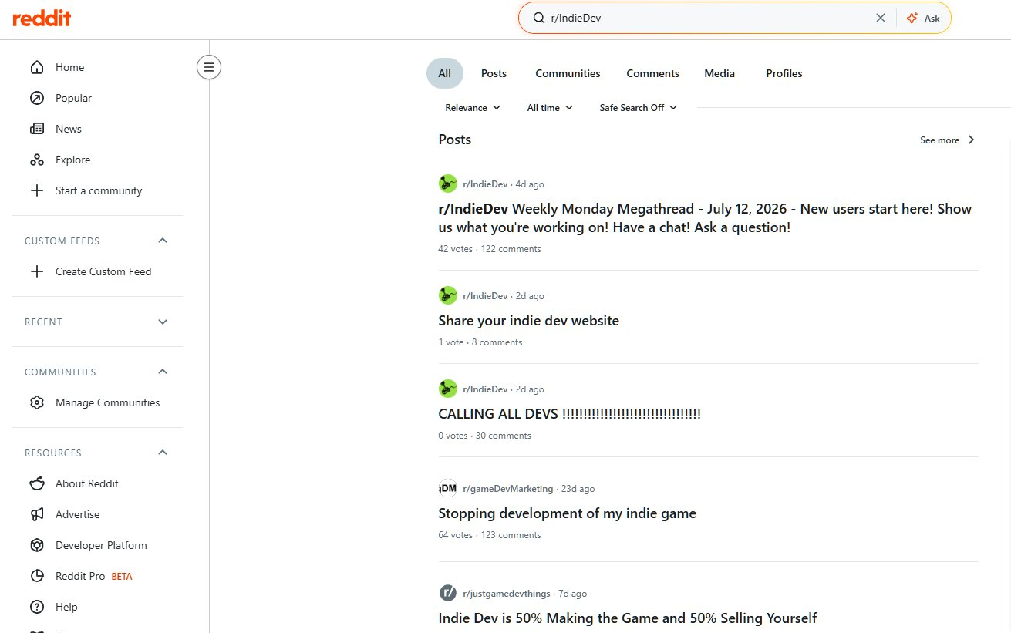Click the Home house icon
This screenshot has height=633, width=1011.
(x=37, y=67)
